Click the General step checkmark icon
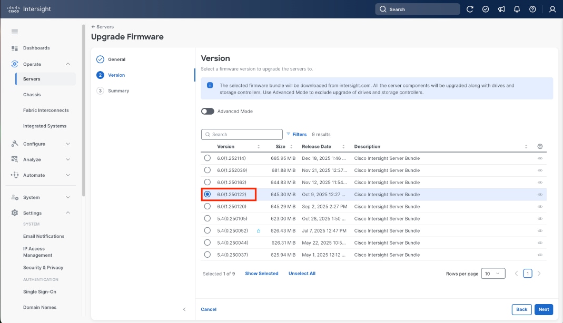Screen dimensions: 563x323 click(x=100, y=59)
